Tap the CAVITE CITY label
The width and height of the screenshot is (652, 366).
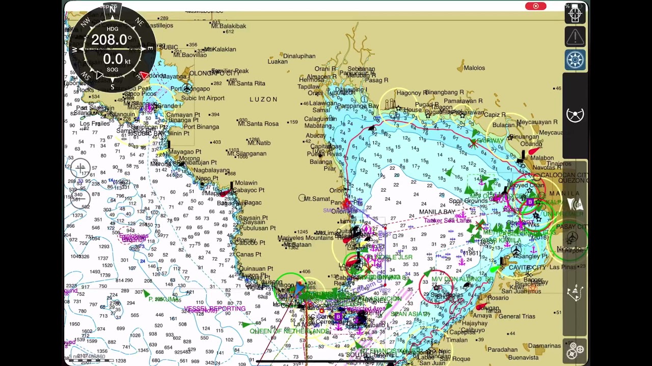[x=527, y=267]
